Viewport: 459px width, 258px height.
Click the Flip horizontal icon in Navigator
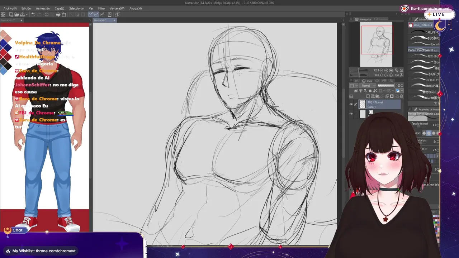point(397,75)
